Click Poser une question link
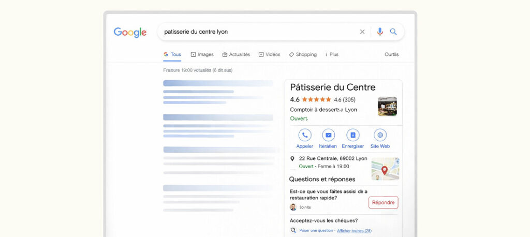This screenshot has height=237, width=530. click(317, 231)
